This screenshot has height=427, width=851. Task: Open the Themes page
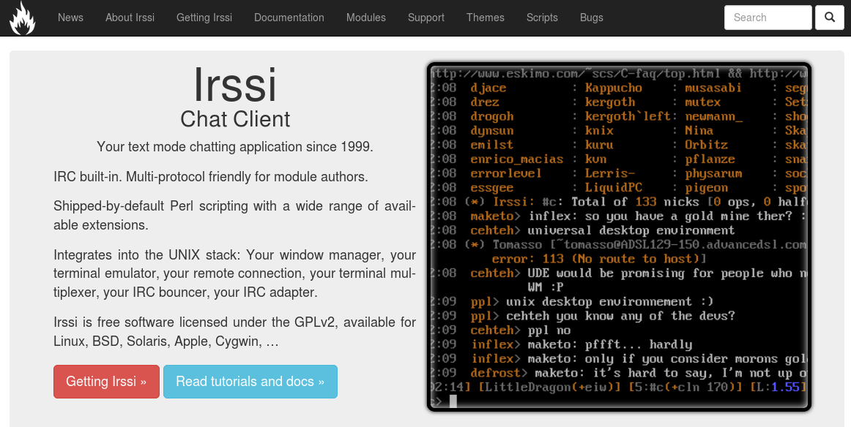(486, 18)
